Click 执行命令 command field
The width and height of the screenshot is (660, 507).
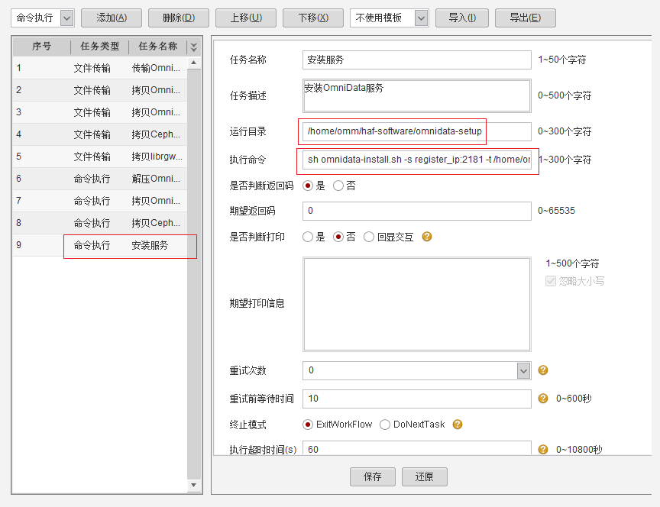pos(417,160)
